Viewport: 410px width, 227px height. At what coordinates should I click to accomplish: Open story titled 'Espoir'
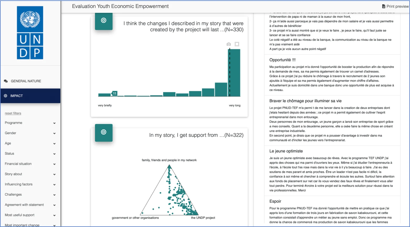click(x=275, y=201)
